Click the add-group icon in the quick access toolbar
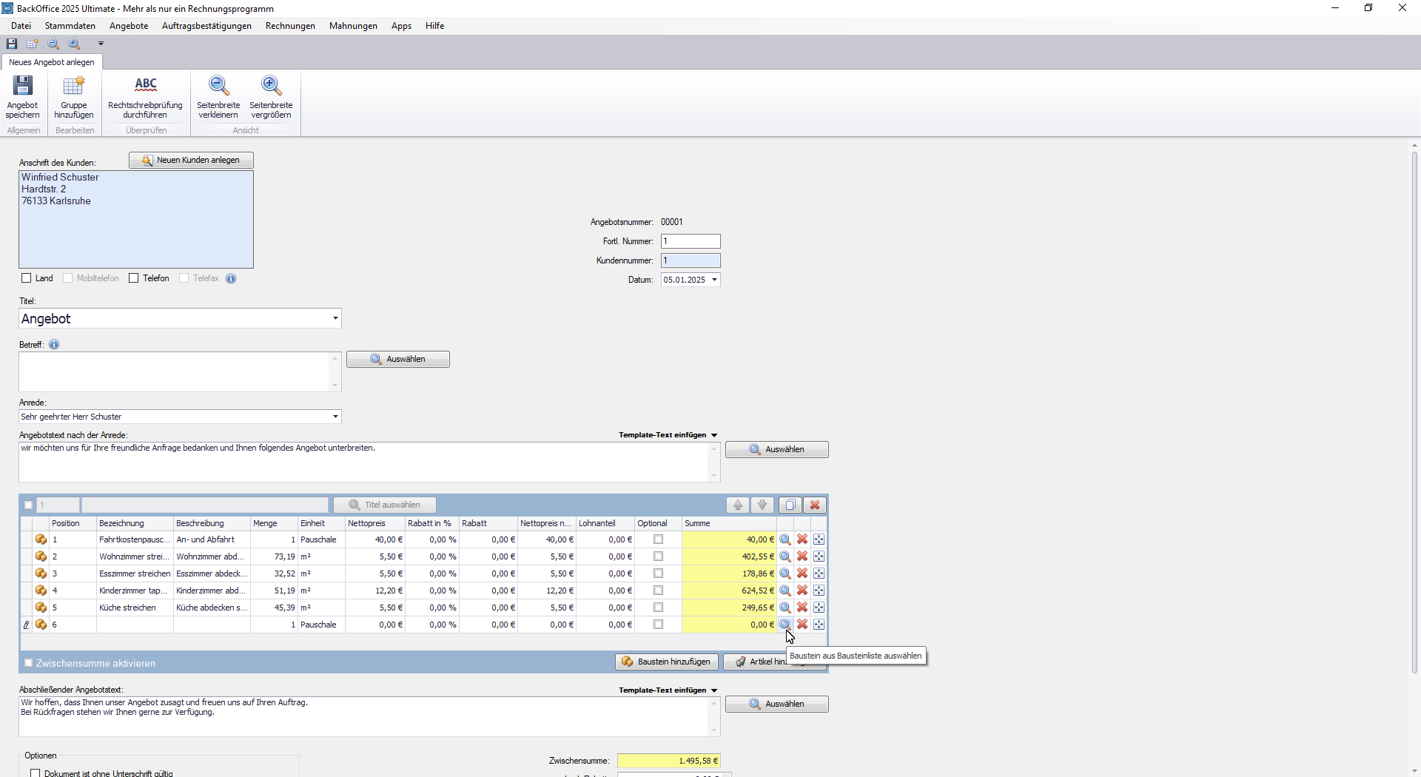Screen dimensions: 1421x777 coord(33,44)
